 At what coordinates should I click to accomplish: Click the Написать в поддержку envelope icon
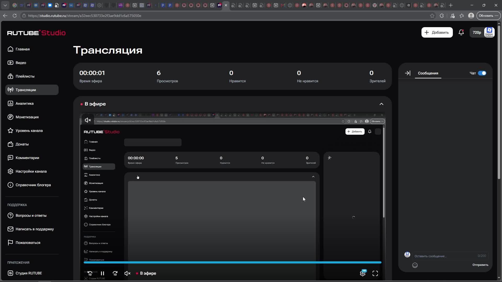(x=10, y=229)
